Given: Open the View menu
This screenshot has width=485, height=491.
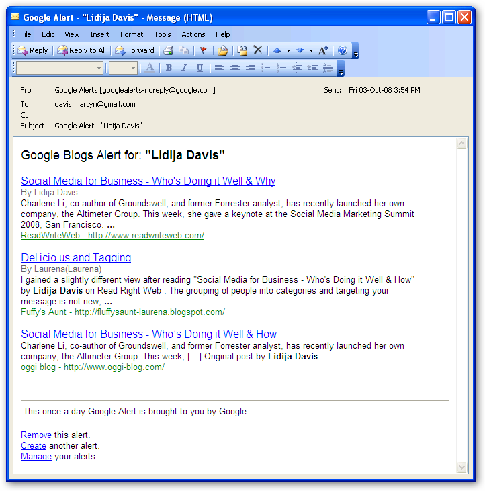Looking at the screenshot, I should point(72,34).
